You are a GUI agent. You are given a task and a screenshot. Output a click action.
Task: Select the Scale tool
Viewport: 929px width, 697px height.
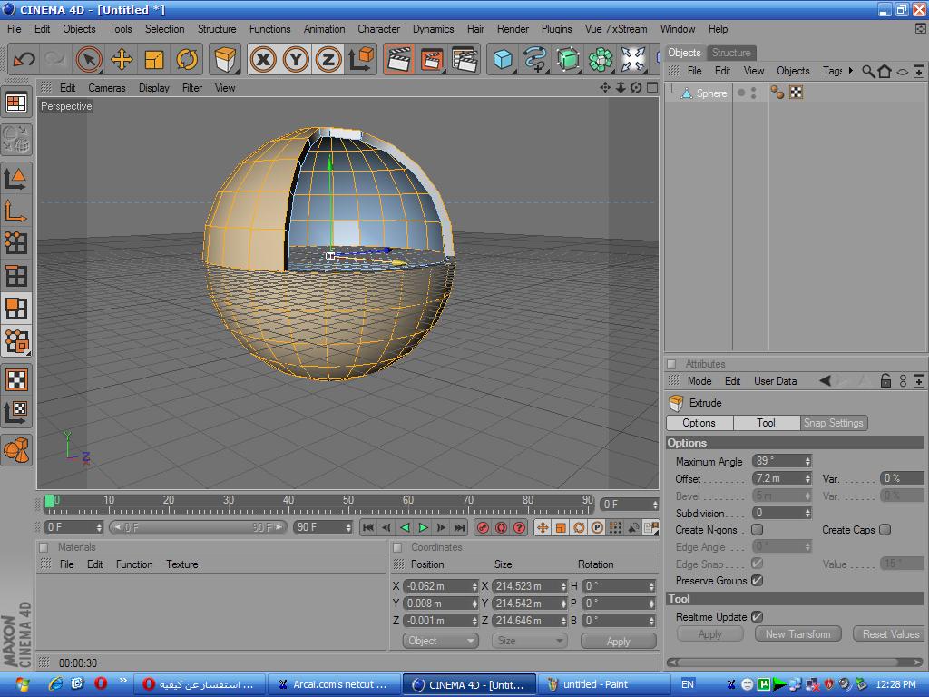pos(154,59)
